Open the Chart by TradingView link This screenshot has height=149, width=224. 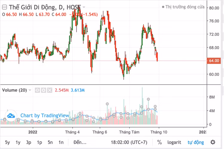point(45,115)
